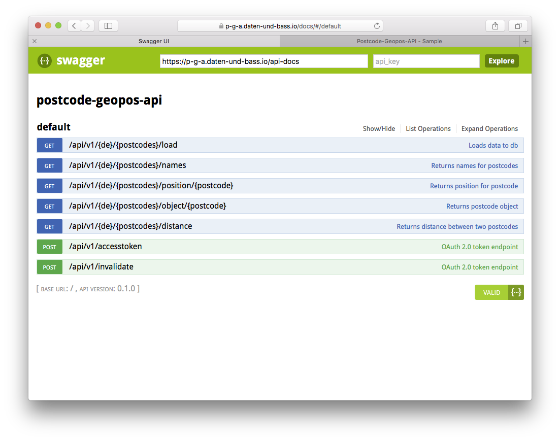Image resolution: width=560 pixels, height=441 pixels.
Task: Open the /api/v1/{de}/{postcodes}/distance path
Action: 130,226
